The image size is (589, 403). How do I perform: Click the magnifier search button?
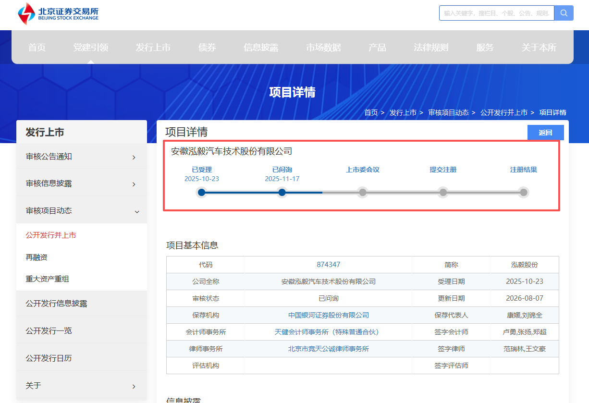(564, 13)
